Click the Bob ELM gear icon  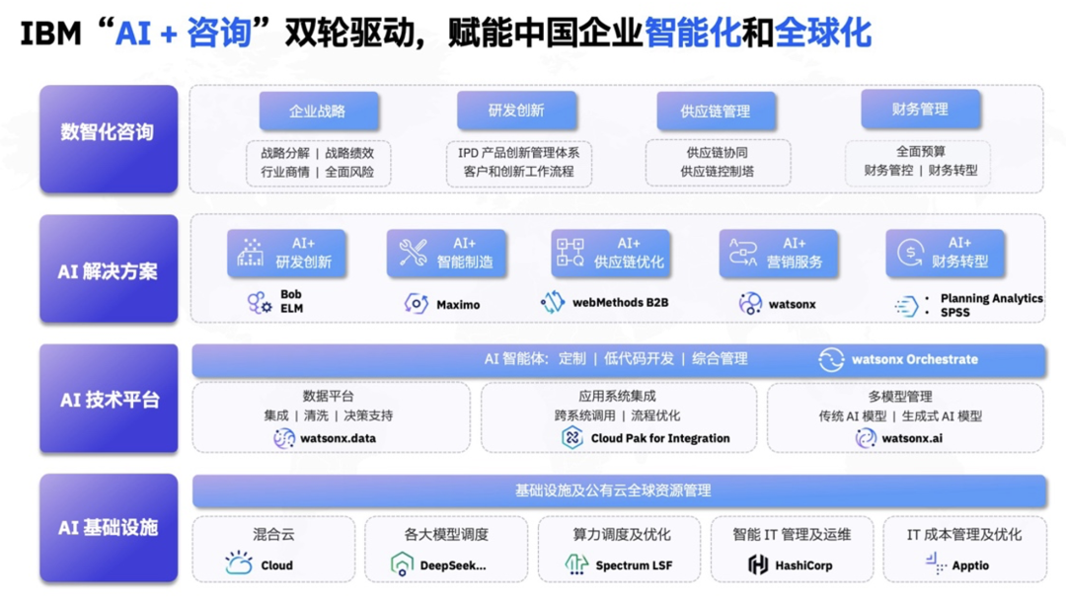(x=260, y=302)
